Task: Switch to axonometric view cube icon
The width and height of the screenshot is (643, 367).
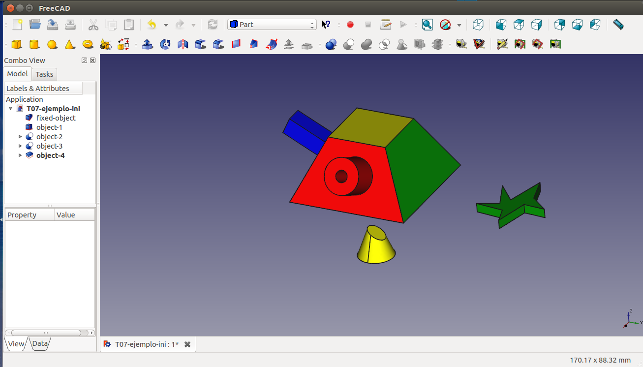Action: 478,25
